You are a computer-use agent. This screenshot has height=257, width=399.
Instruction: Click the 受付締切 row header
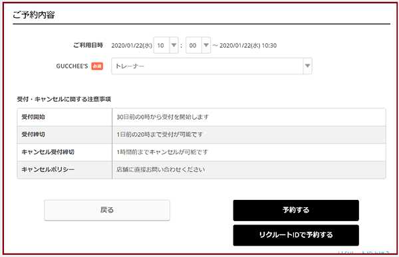[x=65, y=134]
